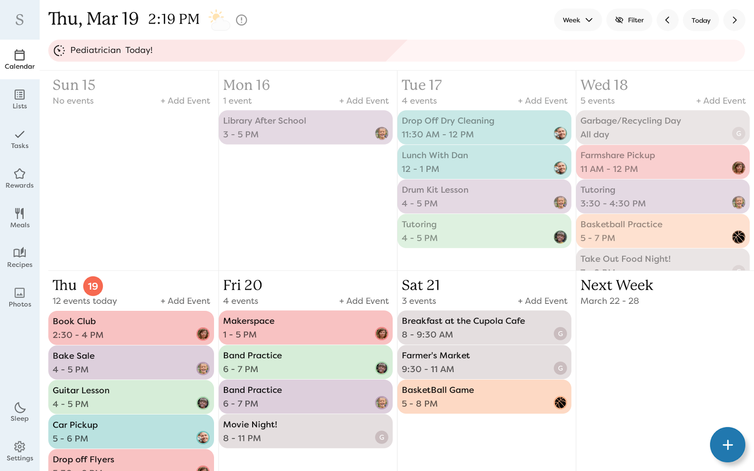Open the Book Club event card
Image resolution: width=754 pixels, height=471 pixels.
131,328
